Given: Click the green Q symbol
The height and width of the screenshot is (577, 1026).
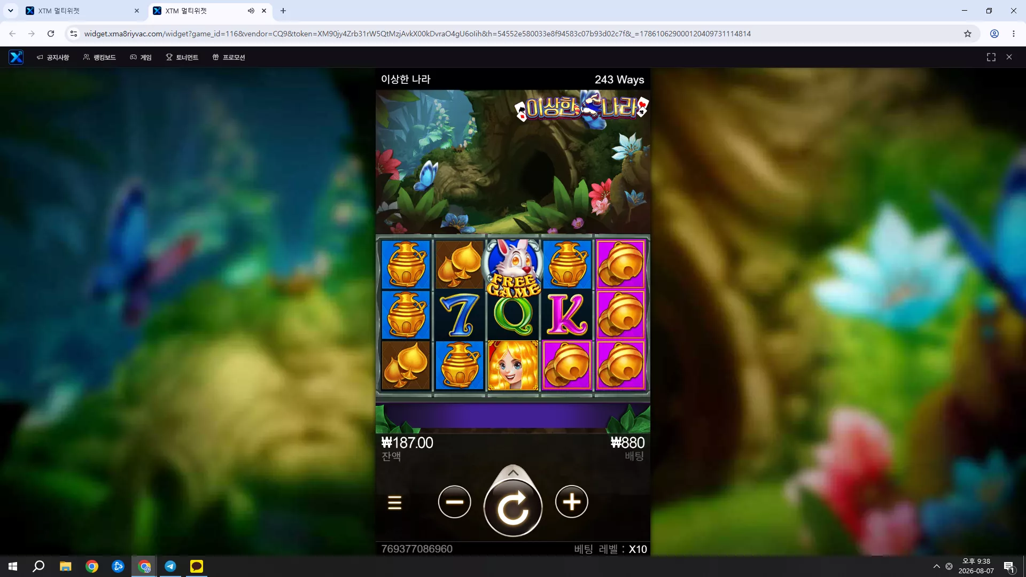Looking at the screenshot, I should 513,316.
